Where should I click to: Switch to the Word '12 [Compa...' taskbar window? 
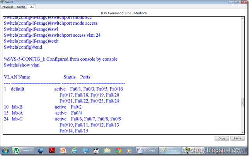tap(147, 151)
